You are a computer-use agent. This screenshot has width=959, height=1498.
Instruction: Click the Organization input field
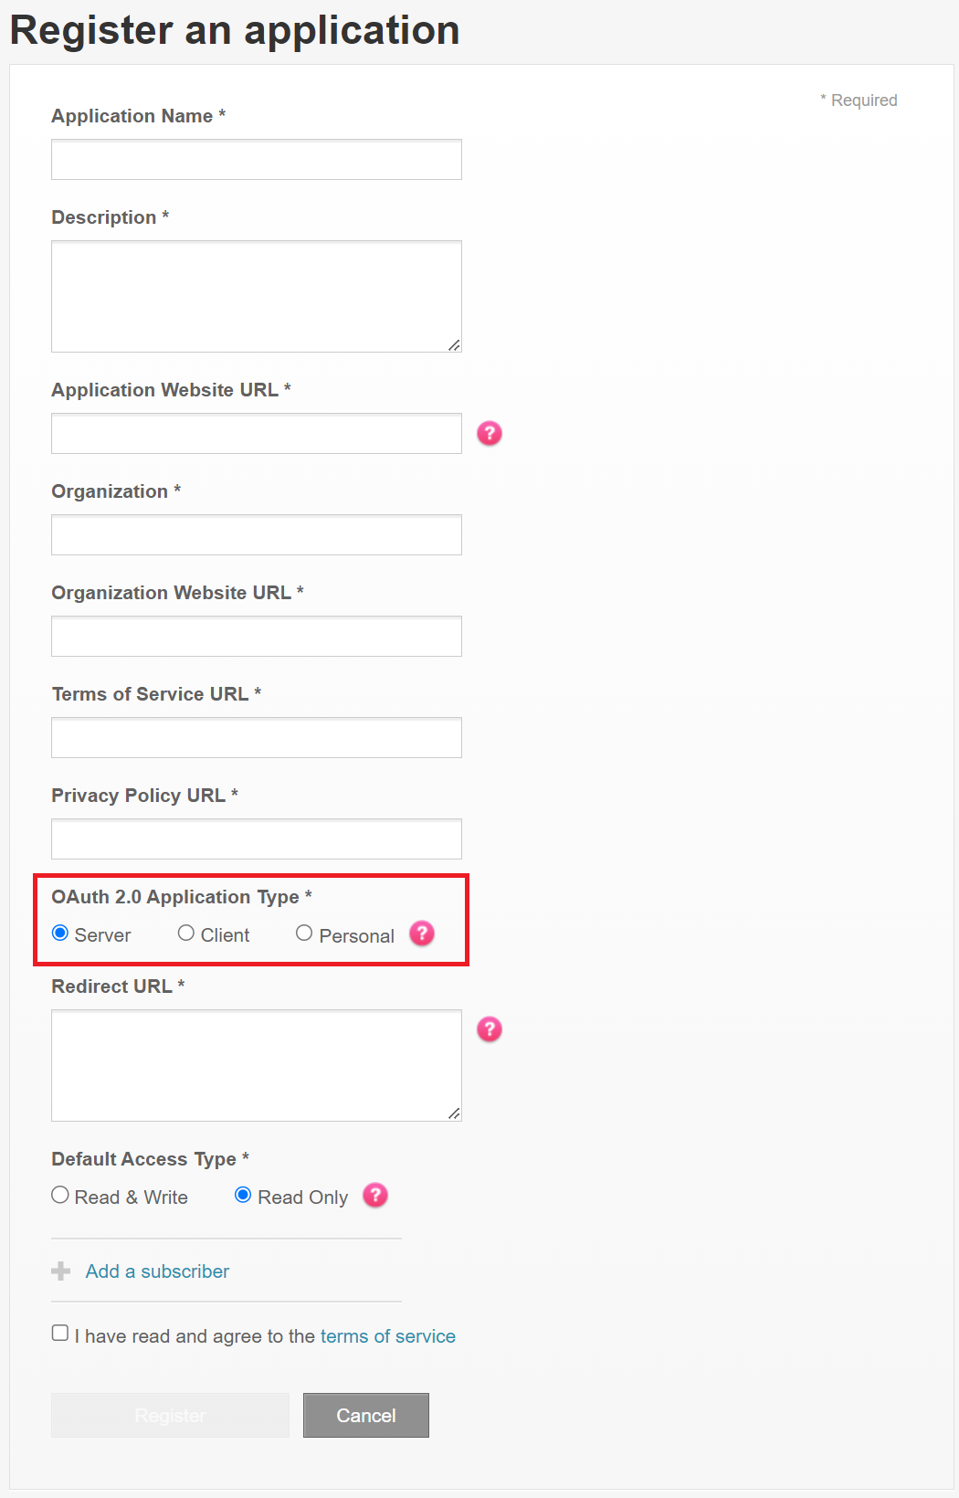coord(256,534)
